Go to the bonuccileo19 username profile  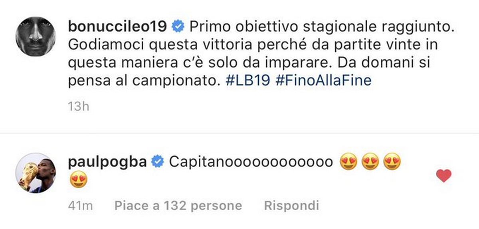pos(117,27)
